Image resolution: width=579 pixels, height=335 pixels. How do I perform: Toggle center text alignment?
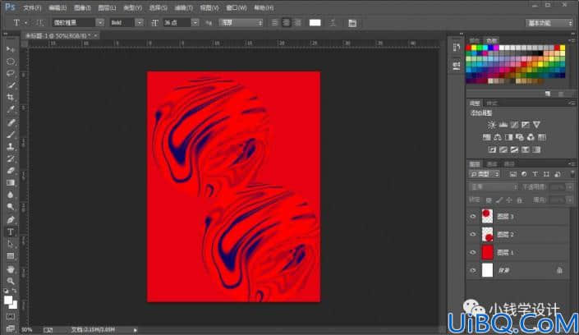tap(286, 22)
